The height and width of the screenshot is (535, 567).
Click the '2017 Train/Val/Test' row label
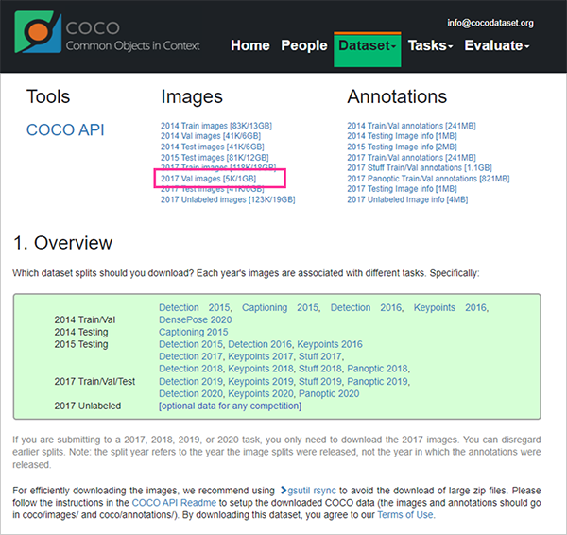(94, 381)
